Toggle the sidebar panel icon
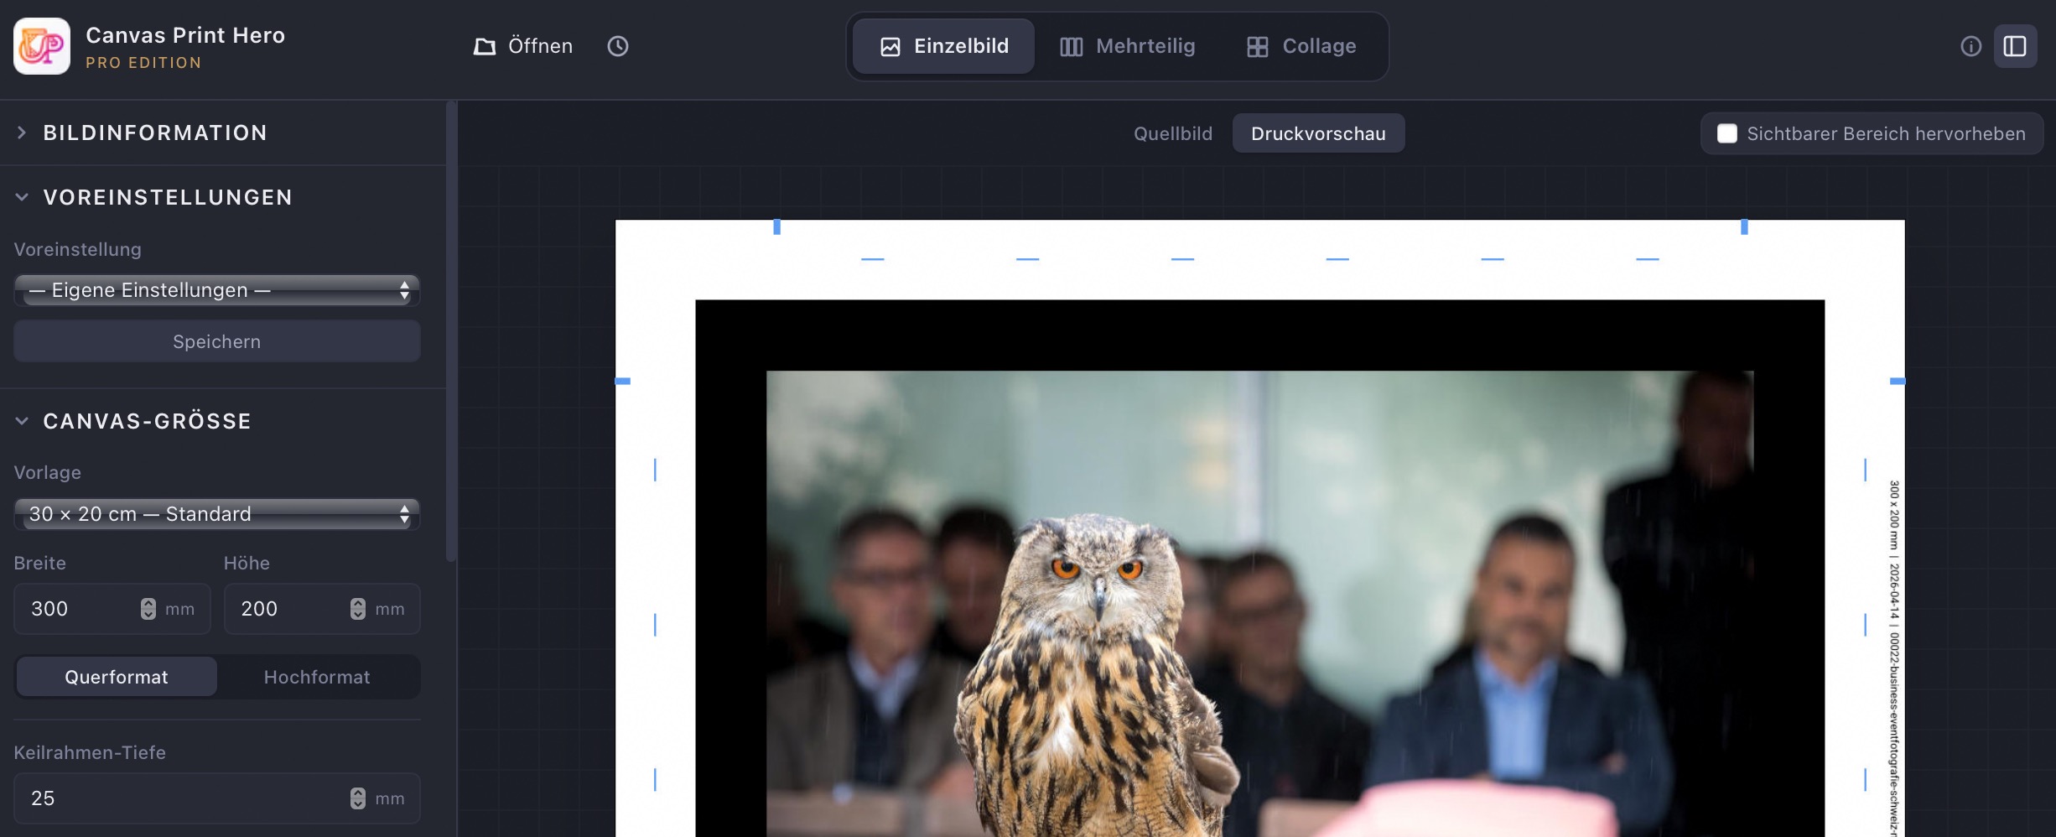The width and height of the screenshot is (2056, 837). tap(2015, 46)
